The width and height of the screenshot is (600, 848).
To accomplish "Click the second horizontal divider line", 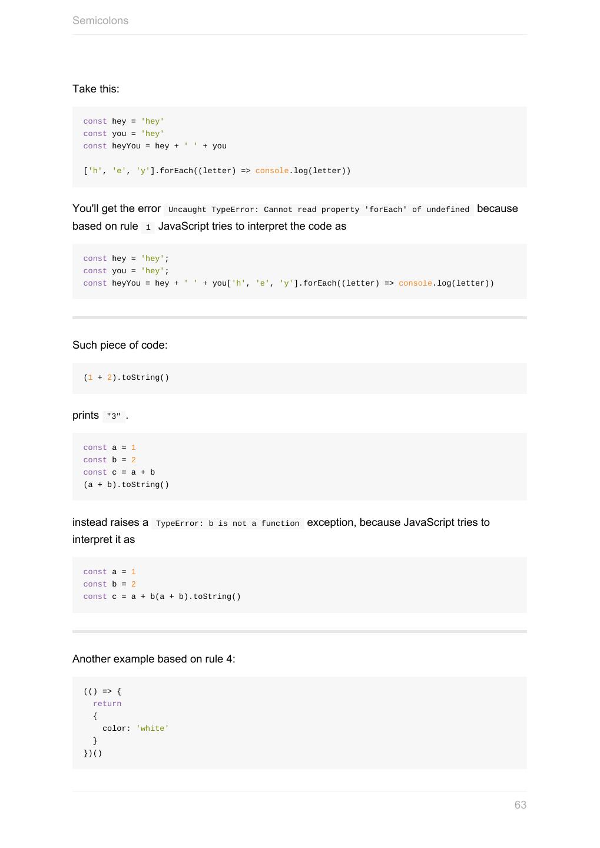I will pyautogui.click(x=299, y=631).
